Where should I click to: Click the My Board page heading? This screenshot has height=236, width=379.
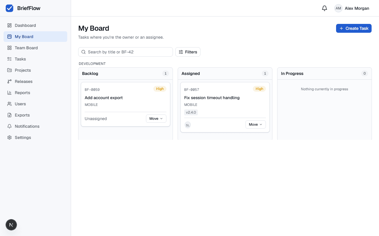(x=94, y=28)
